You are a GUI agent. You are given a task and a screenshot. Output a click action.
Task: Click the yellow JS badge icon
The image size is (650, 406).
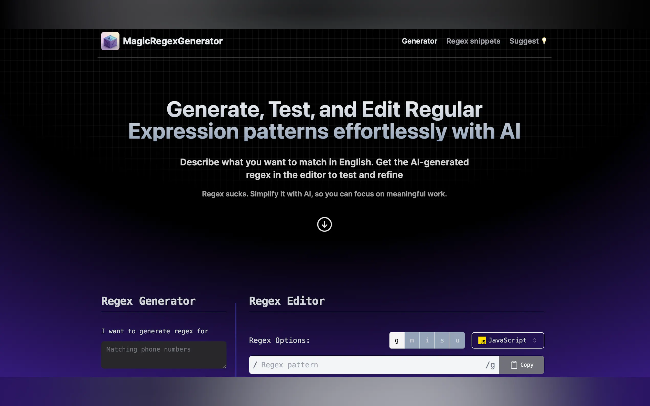(482, 341)
